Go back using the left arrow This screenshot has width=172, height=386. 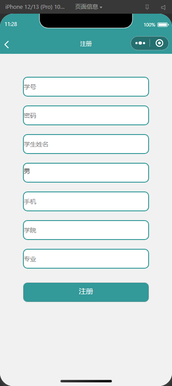(x=7, y=45)
